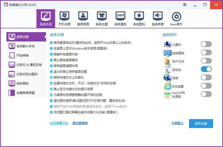Check 禁用桌面清理向导 option

click(51, 66)
